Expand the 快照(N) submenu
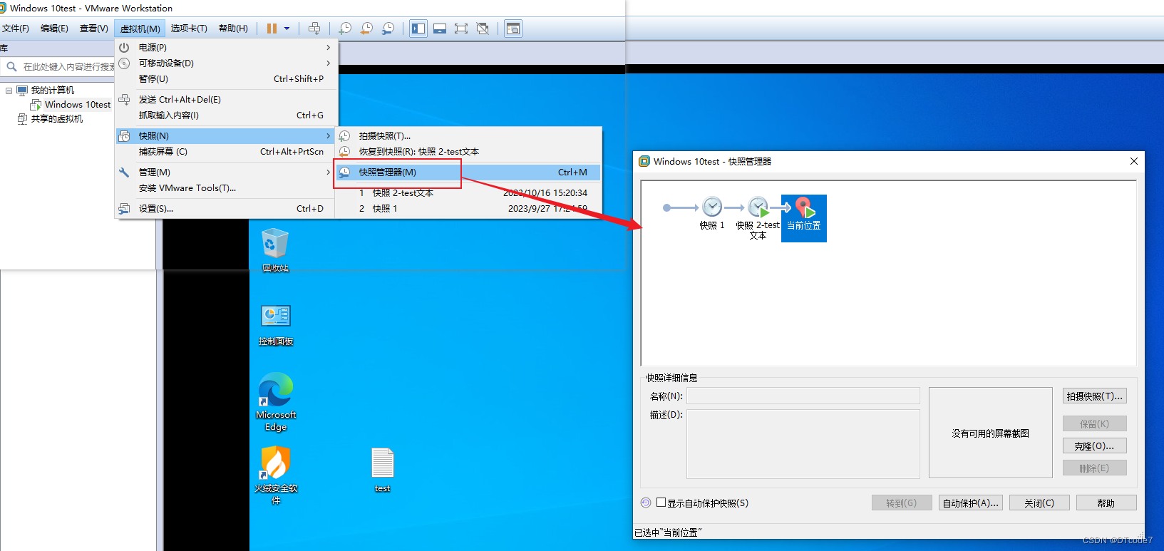 coord(226,135)
